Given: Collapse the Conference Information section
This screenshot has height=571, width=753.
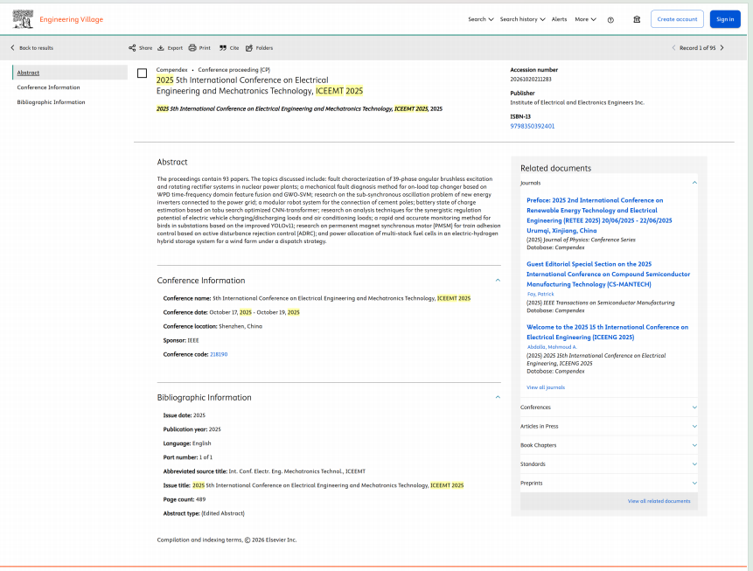Looking at the screenshot, I should (x=498, y=281).
